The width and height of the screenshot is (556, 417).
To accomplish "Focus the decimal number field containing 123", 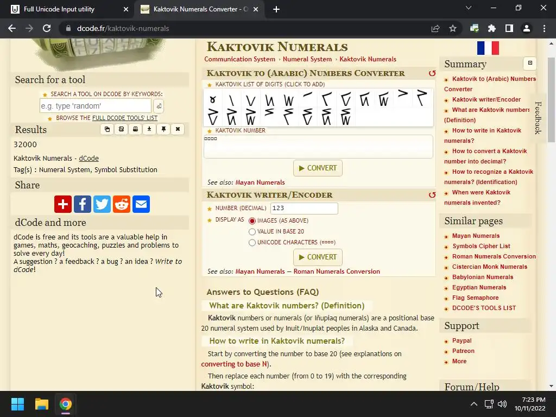I will tap(304, 208).
